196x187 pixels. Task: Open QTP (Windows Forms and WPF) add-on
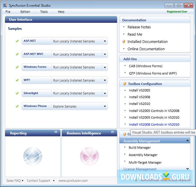click(153, 73)
